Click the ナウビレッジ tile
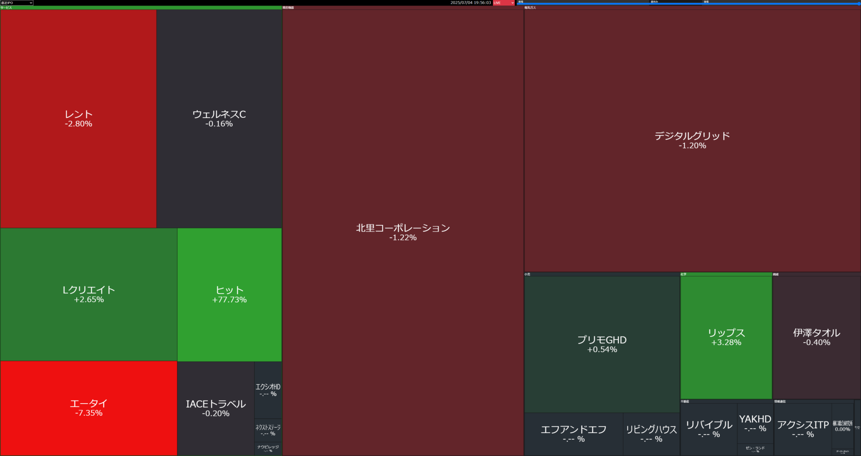 coord(268,449)
